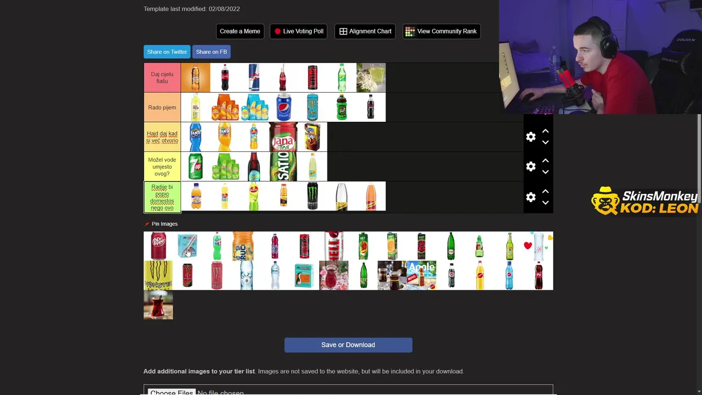The height and width of the screenshot is (395, 702).
Task: Select the Red Bull can thumbnail
Action: point(254,77)
